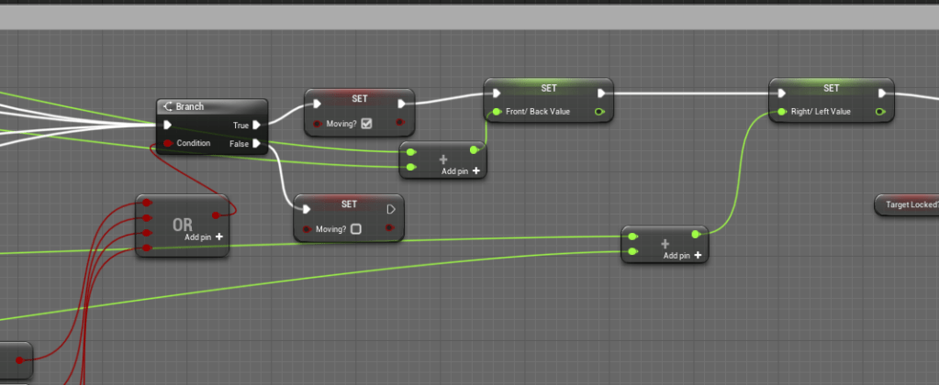Click the Right/ Left Value SET input exec pin
The width and height of the screenshot is (939, 385).
pos(780,93)
